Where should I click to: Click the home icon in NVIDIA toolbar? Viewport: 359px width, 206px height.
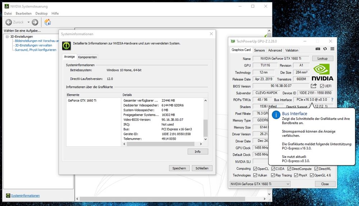coord(47,22)
